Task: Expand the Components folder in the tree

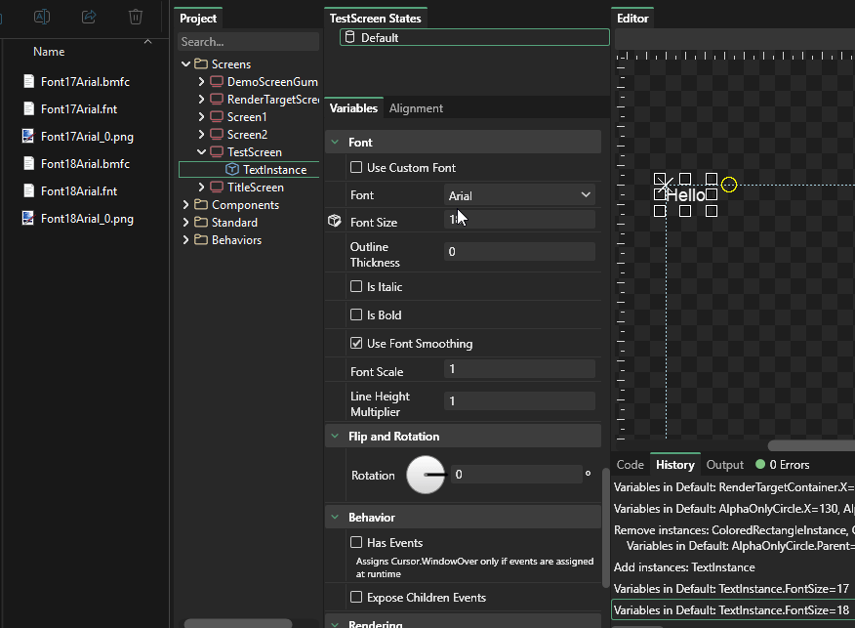Action: (x=186, y=205)
